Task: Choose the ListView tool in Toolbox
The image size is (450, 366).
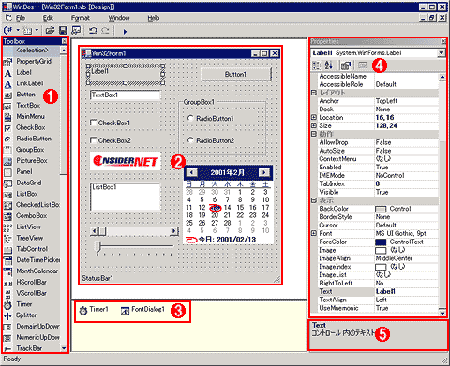Action: (28, 227)
